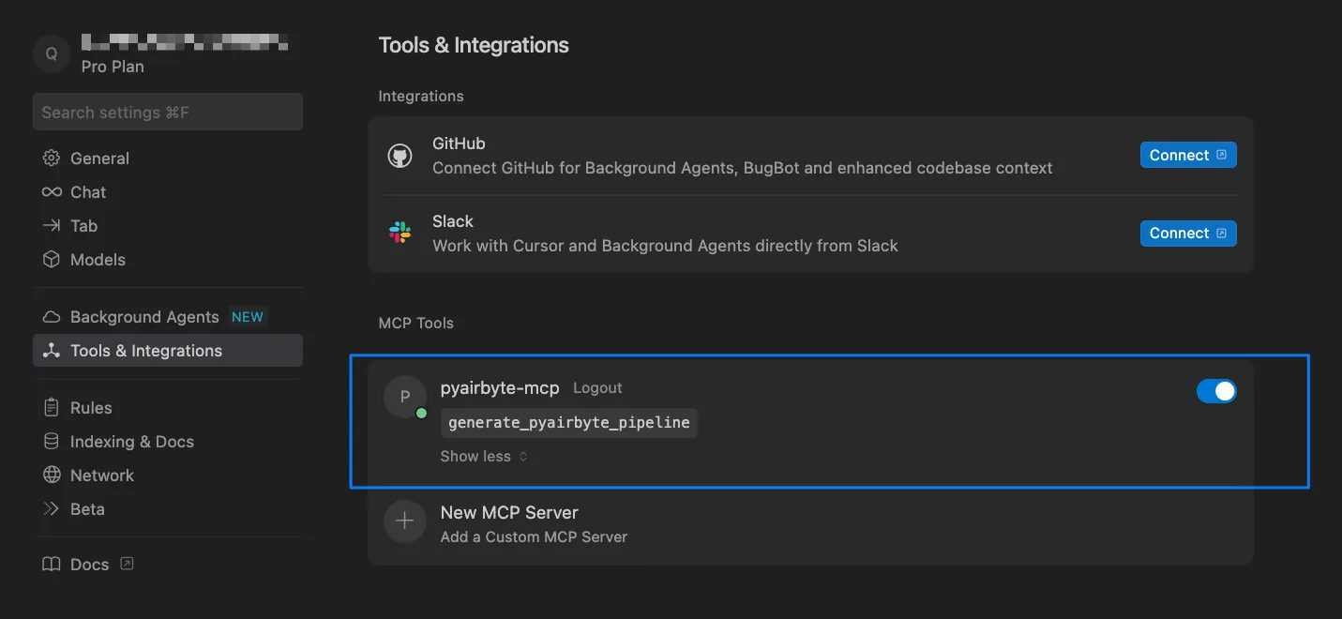Click the external link icon beside Docs
The height and width of the screenshot is (619, 1342).
[x=128, y=564]
